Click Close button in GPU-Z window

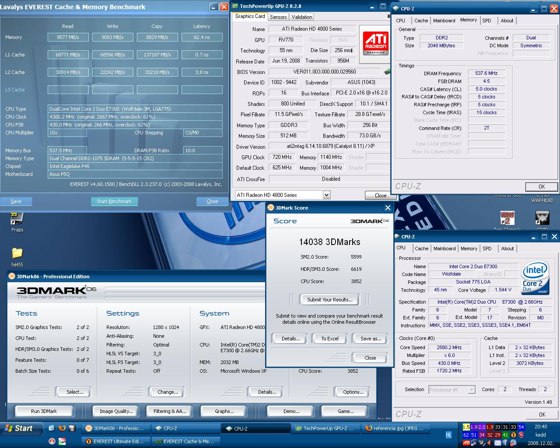click(x=380, y=195)
